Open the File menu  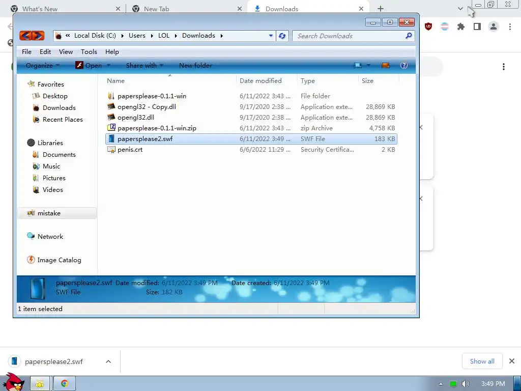[26, 51]
